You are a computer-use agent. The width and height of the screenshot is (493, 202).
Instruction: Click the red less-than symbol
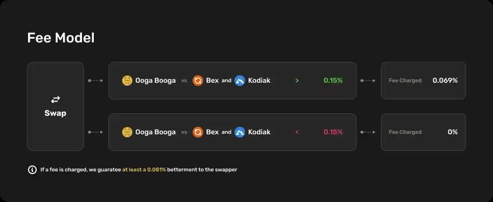click(297, 132)
